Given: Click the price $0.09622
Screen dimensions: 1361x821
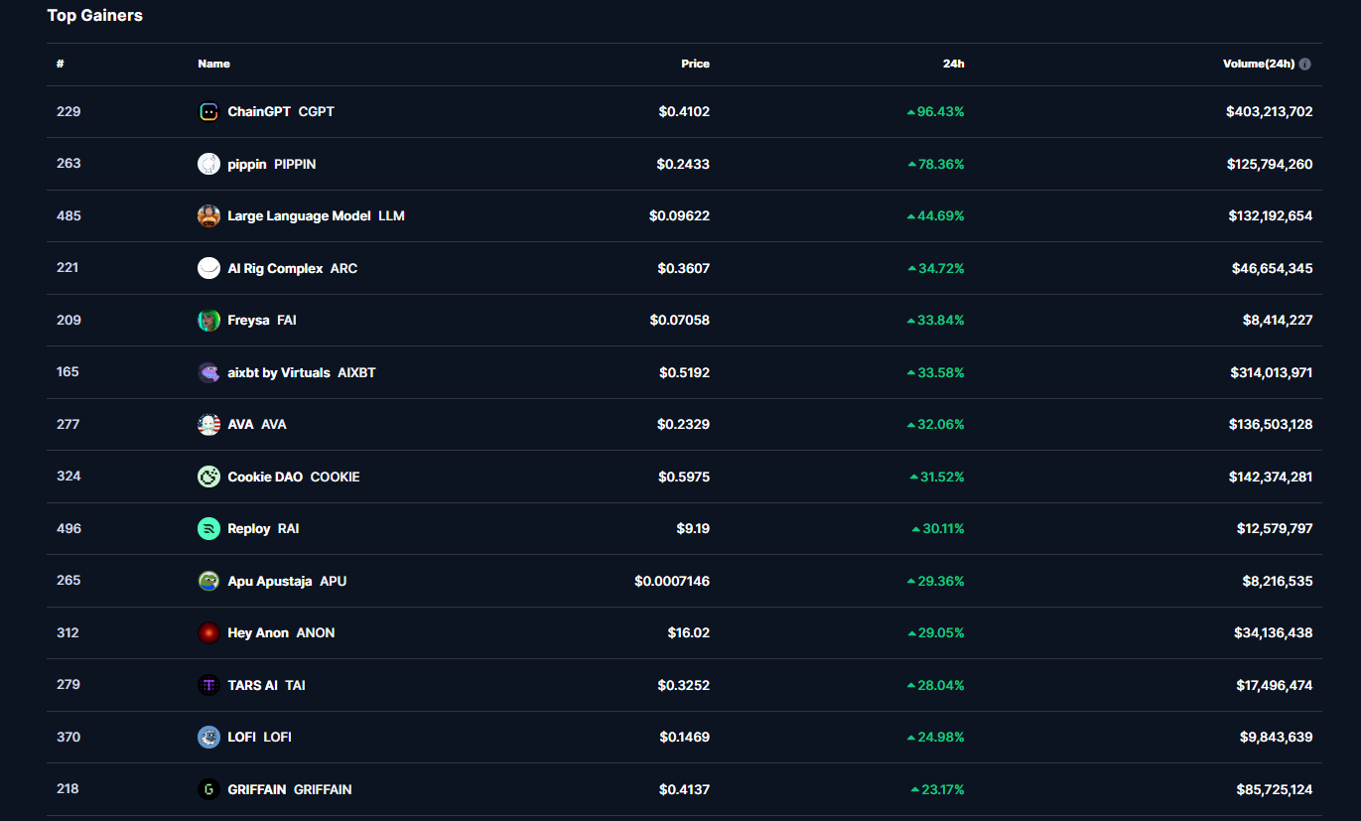Looking at the screenshot, I should (680, 216).
